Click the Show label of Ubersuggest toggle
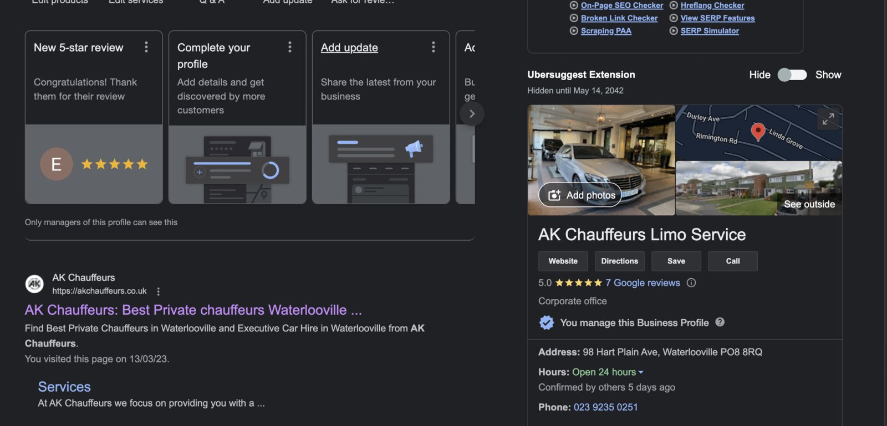Viewport: 887px width, 426px height. pyautogui.click(x=828, y=75)
